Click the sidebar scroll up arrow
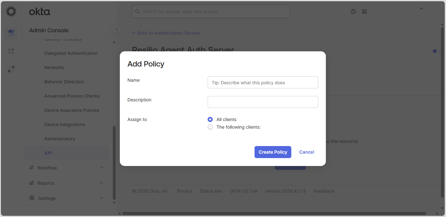 pyautogui.click(x=114, y=42)
